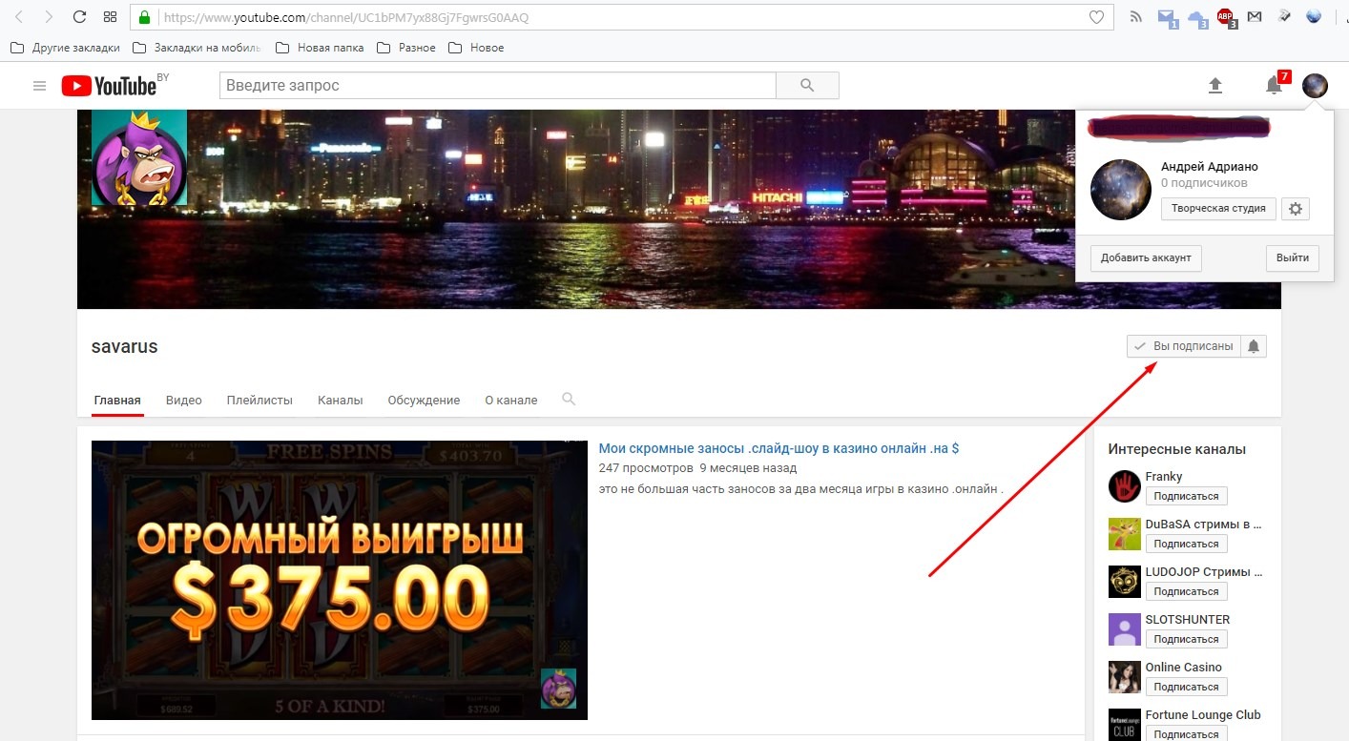Open the "Другие закладки" bookmarks folder
1349x741 pixels.
(66, 48)
